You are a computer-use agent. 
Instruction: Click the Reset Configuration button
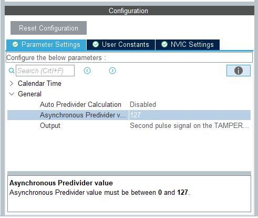click(x=48, y=28)
